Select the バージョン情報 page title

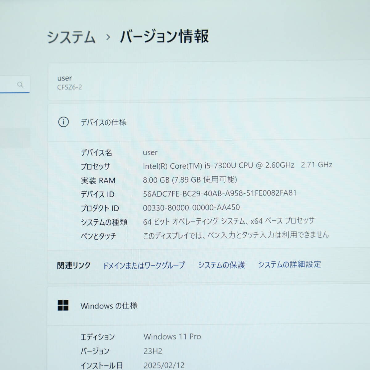point(164,36)
